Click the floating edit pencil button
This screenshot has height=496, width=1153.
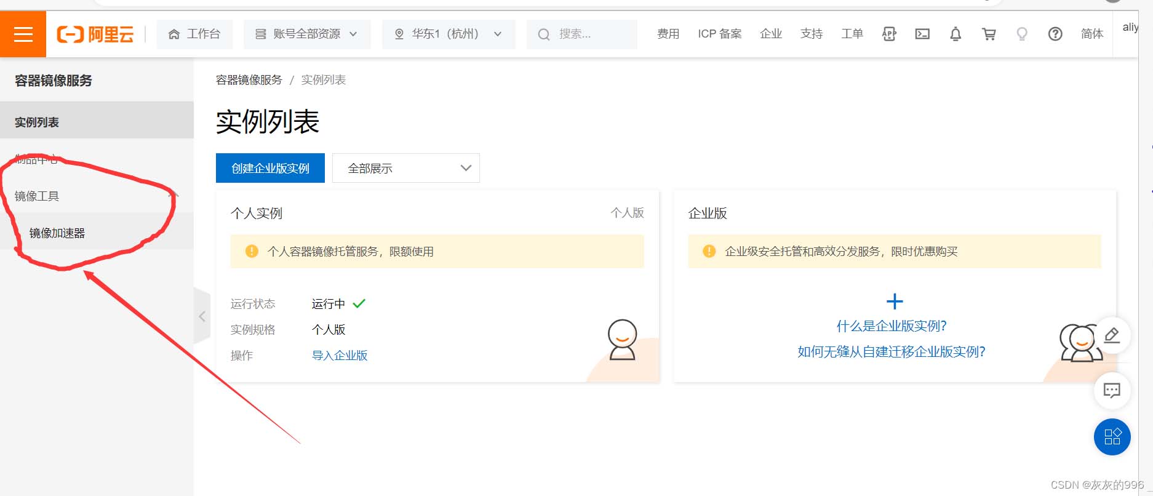1112,335
